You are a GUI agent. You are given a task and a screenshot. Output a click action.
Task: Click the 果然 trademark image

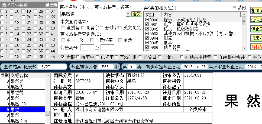click(242, 101)
